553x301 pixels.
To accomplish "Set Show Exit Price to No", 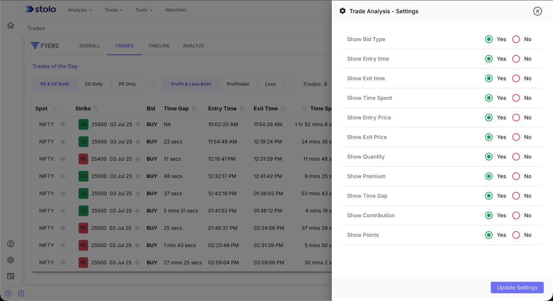I will click(516, 137).
